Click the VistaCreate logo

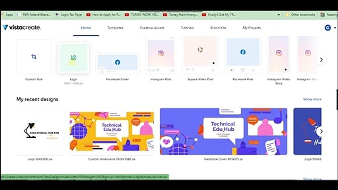click(x=22, y=27)
